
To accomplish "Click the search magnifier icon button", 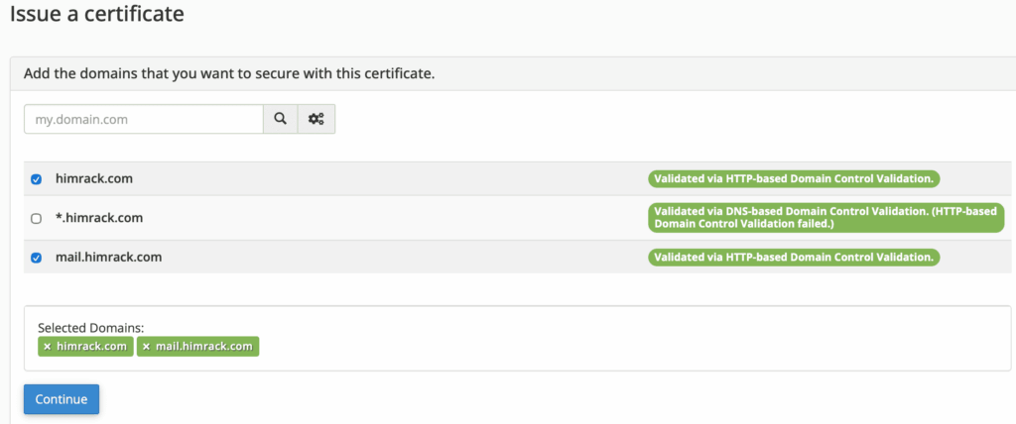I will pyautogui.click(x=280, y=119).
